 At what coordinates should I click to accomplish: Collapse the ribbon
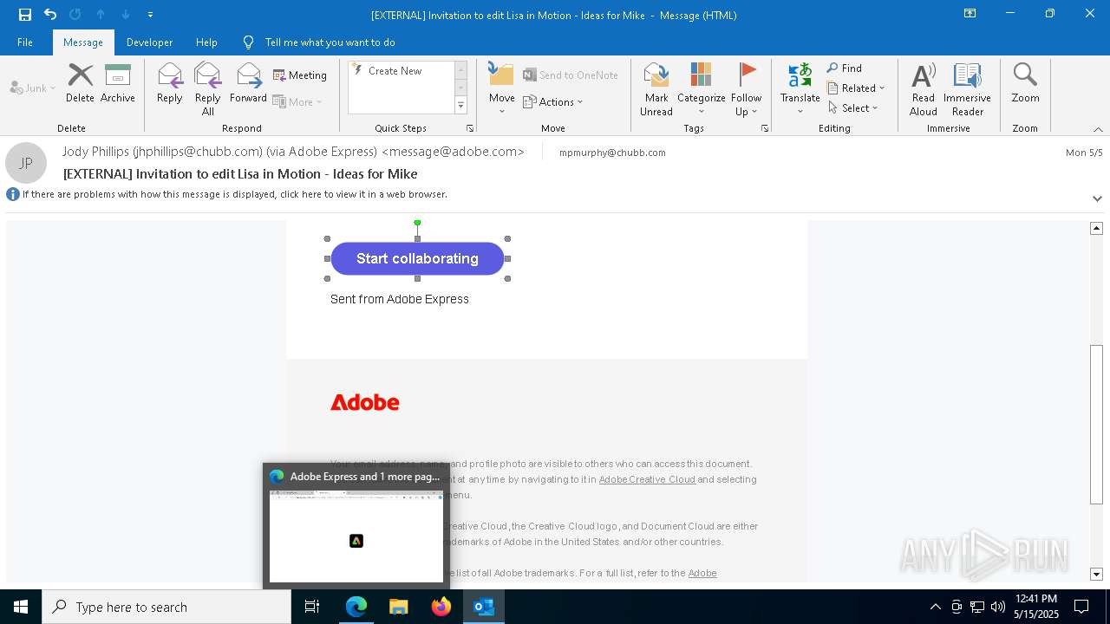(x=1098, y=129)
